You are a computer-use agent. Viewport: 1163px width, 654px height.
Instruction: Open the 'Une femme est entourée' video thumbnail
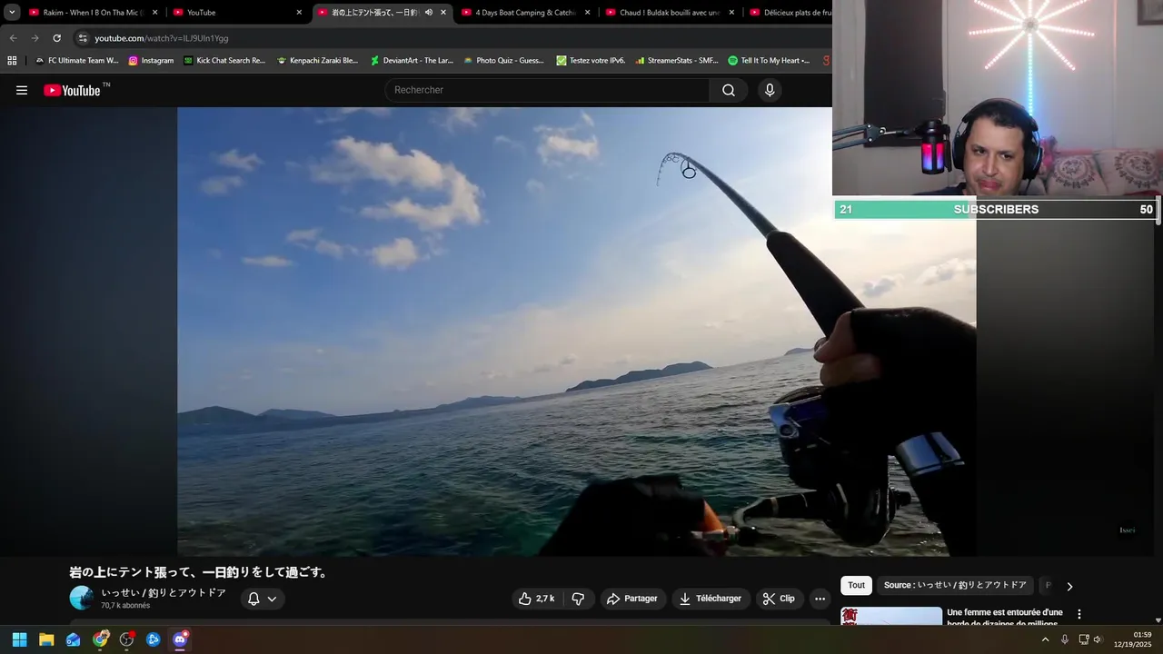(891, 616)
